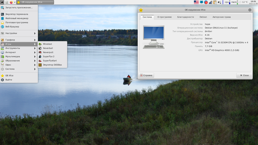Image resolution: width=258 pixels, height=145 pixels.
Task: Launch SuperTux 2 from the games submenu
Action: click(x=52, y=57)
